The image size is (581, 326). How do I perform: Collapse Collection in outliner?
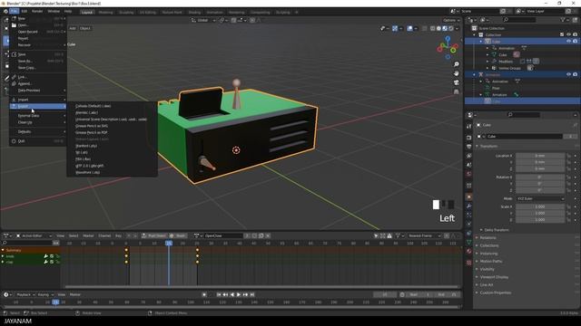pos(474,34)
